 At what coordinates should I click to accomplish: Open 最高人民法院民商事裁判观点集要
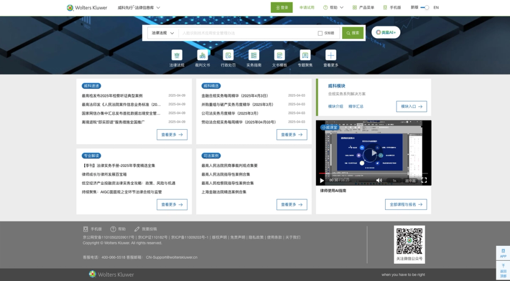pos(229,165)
